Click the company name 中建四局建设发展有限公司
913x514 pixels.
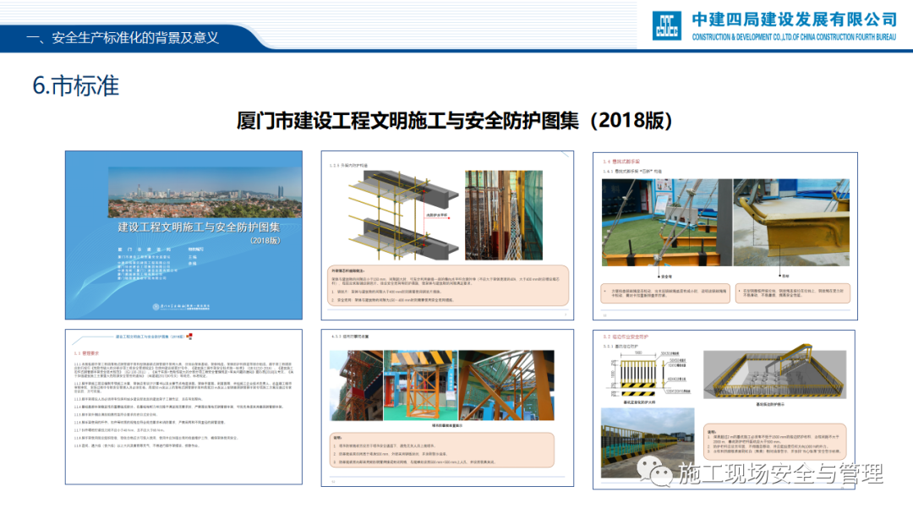coord(794,19)
